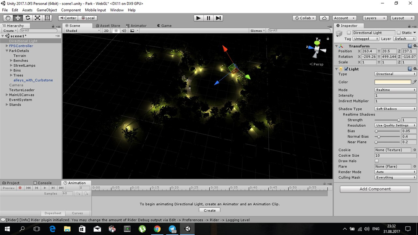
Task: Open the Layers dropdown
Action: [375, 18]
